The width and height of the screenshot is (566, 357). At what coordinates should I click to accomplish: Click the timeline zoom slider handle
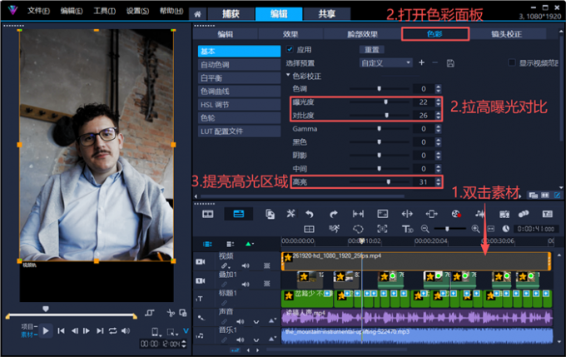[447, 229]
